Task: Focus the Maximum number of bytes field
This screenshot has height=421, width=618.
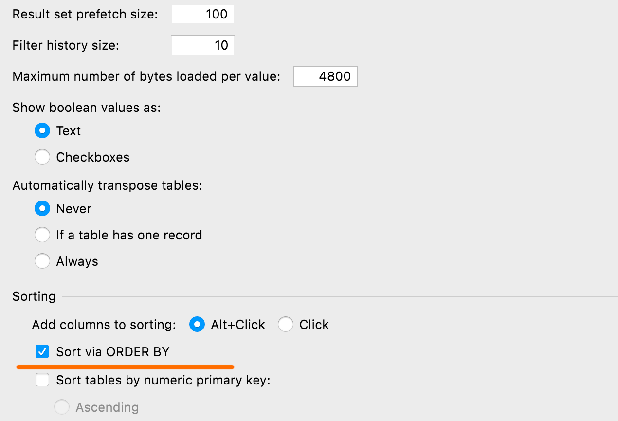Action: click(x=325, y=77)
